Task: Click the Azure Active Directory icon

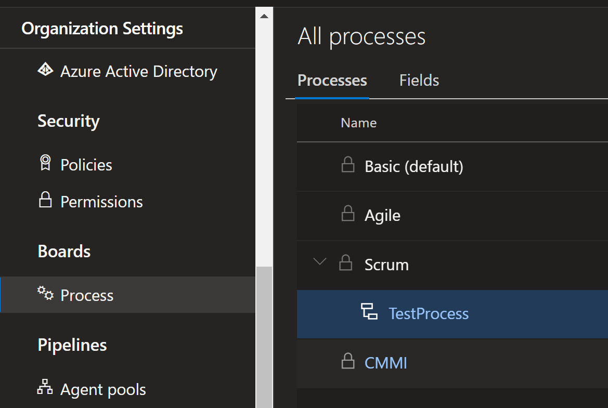Action: coord(46,69)
